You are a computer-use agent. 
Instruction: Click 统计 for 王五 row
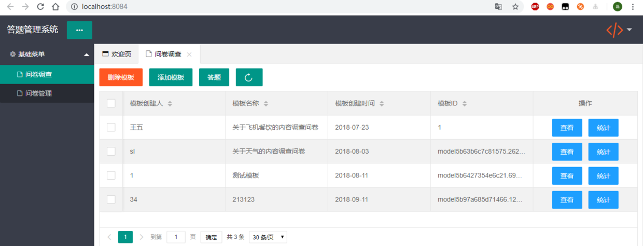point(604,128)
